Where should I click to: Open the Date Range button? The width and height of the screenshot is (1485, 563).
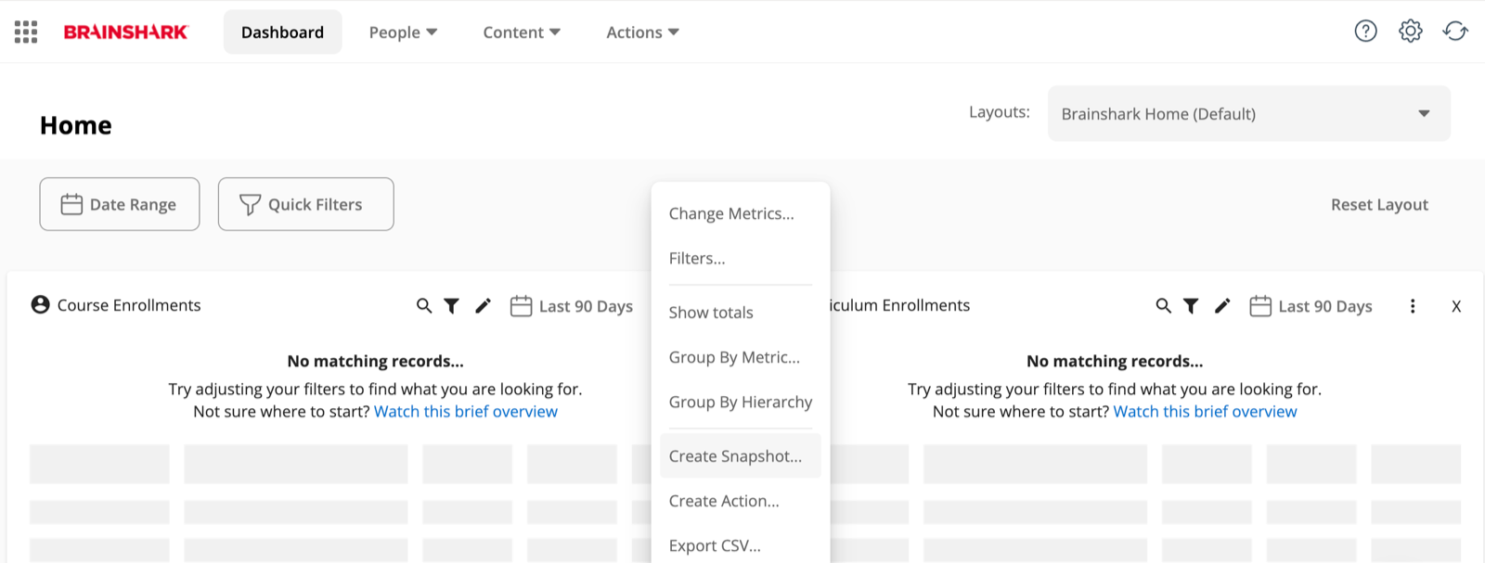point(120,204)
